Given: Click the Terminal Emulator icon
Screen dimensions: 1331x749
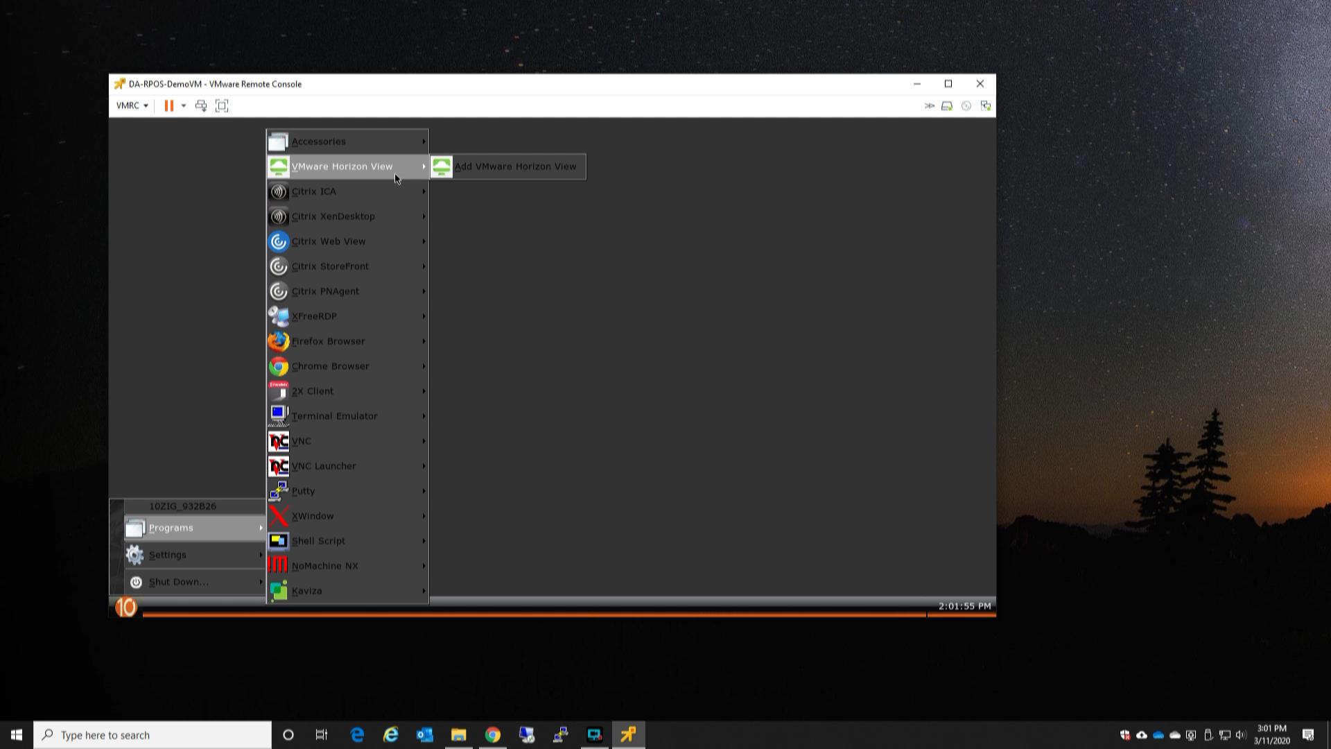Looking at the screenshot, I should 279,416.
